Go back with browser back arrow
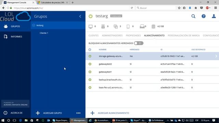Screen dimensions: 219x123 tap(3, 8)
